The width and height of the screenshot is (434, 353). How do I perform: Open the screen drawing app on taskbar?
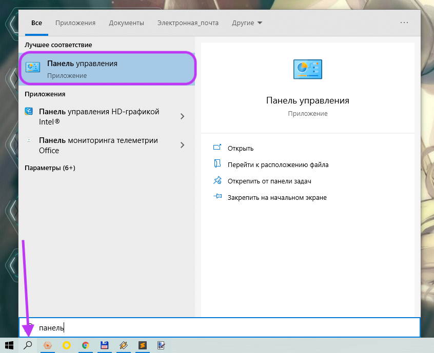[x=162, y=345]
